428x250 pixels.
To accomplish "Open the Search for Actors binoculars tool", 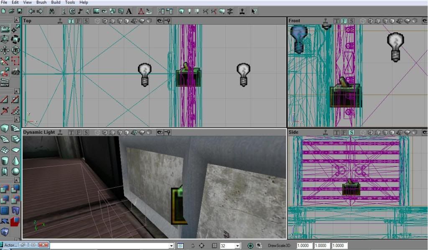I will coord(52,11).
